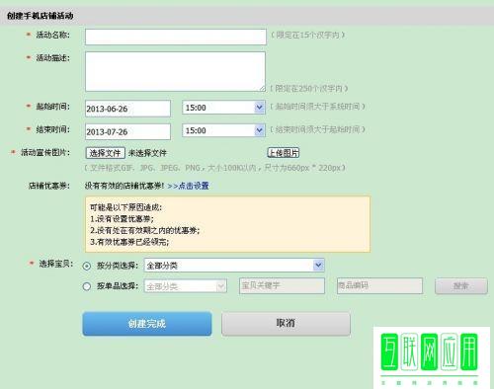The width and height of the screenshot is (494, 389).
Task: Select the 按单品选择 radio button
Action: pos(87,286)
